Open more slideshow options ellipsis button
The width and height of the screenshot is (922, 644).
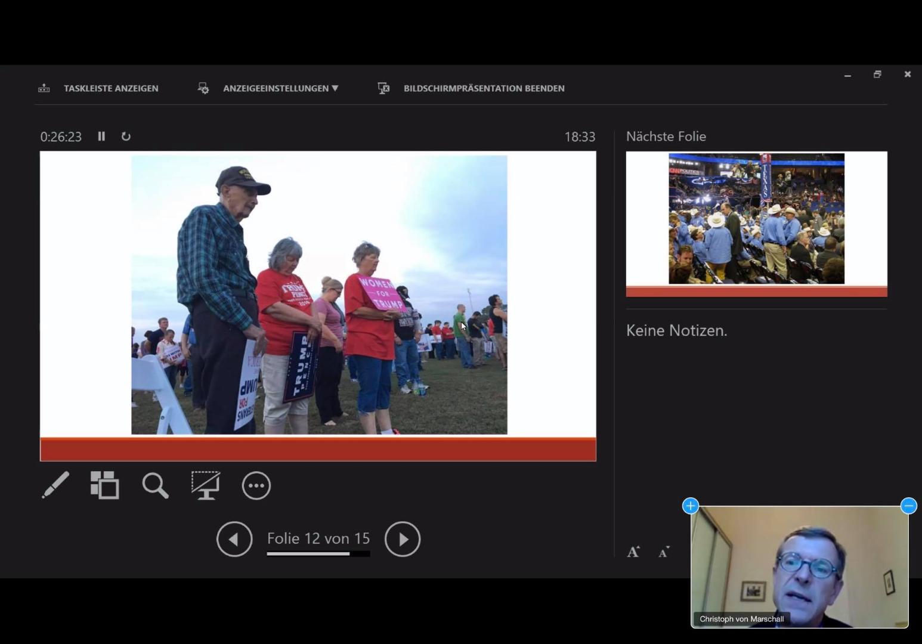click(x=256, y=485)
